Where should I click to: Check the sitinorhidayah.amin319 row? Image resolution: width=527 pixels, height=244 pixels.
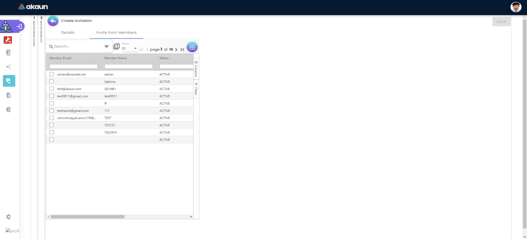coord(52,118)
